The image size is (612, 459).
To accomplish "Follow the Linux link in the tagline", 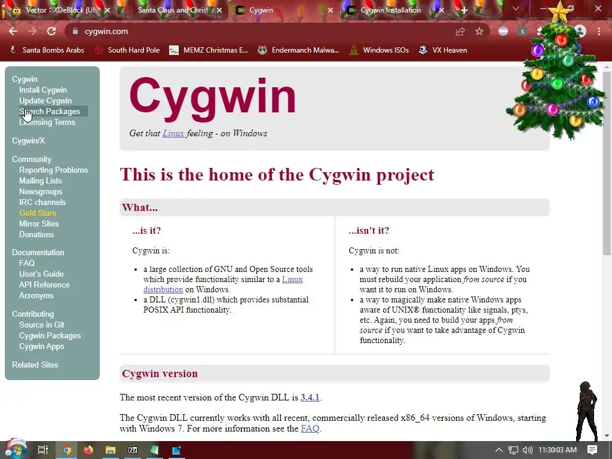I will pyautogui.click(x=173, y=133).
